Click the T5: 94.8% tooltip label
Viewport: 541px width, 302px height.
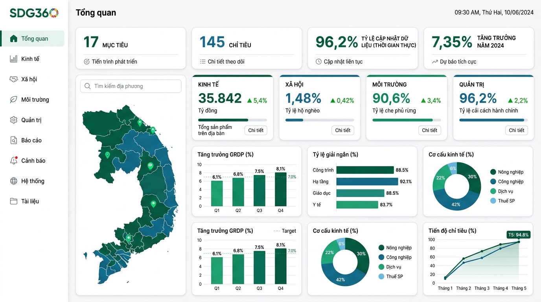pos(519,235)
